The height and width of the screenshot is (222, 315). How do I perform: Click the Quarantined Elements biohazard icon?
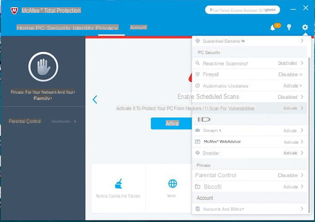[198, 41]
